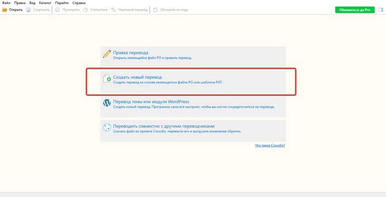Click the Сохранить floppy disk icon
The image size is (386, 197).
[x=29, y=10]
